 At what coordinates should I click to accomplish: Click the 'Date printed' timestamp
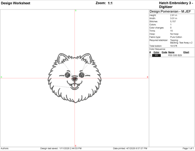pos(130,149)
